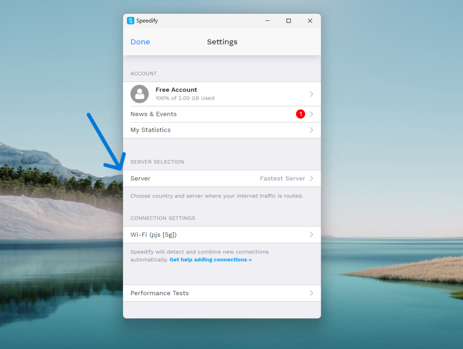Open the Settings tab header
463x349 pixels.
(x=222, y=42)
